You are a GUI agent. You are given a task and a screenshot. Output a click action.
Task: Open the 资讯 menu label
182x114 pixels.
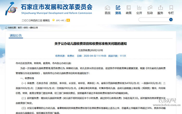point(118,13)
